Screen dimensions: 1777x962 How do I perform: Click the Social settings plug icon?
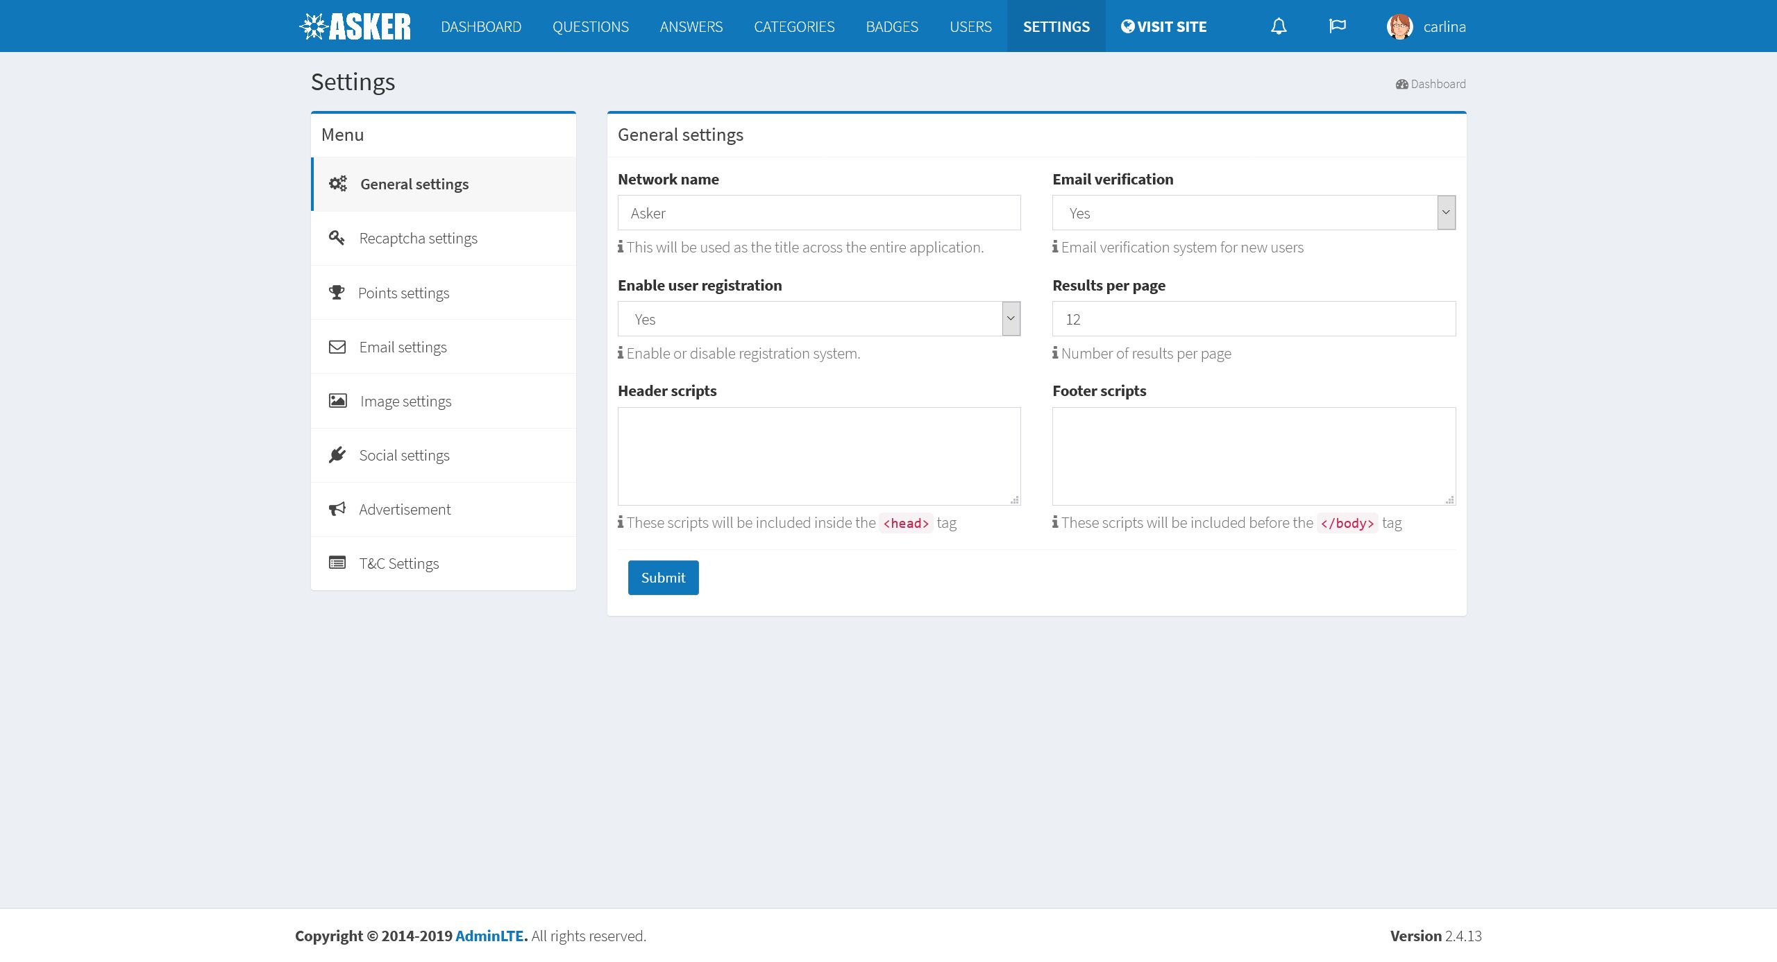coord(337,455)
